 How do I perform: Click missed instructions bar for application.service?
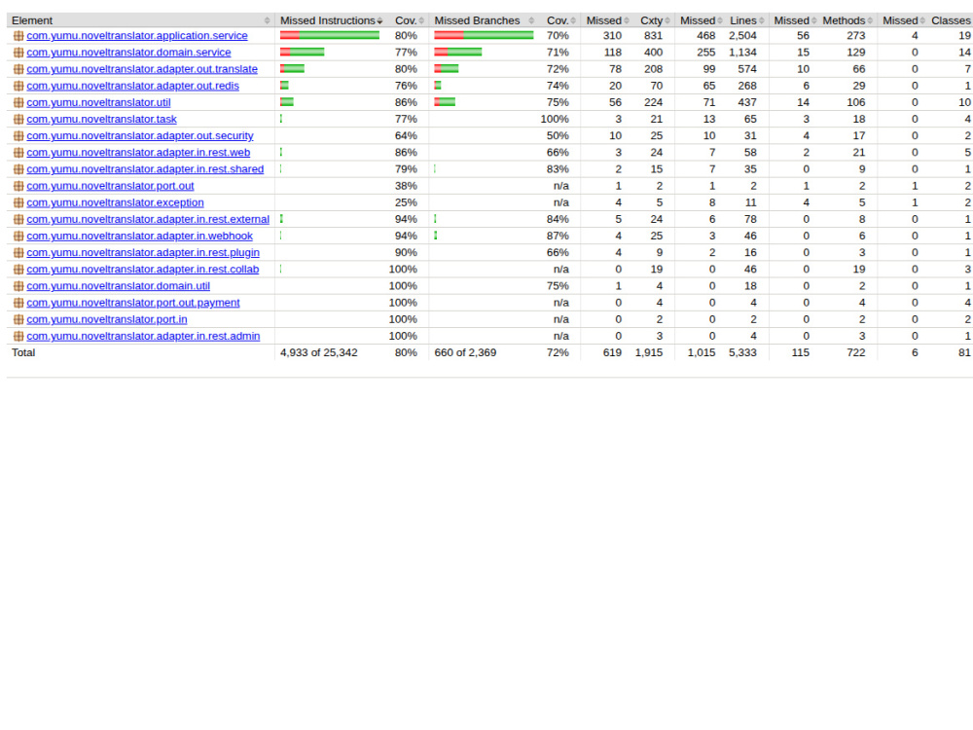tap(330, 35)
